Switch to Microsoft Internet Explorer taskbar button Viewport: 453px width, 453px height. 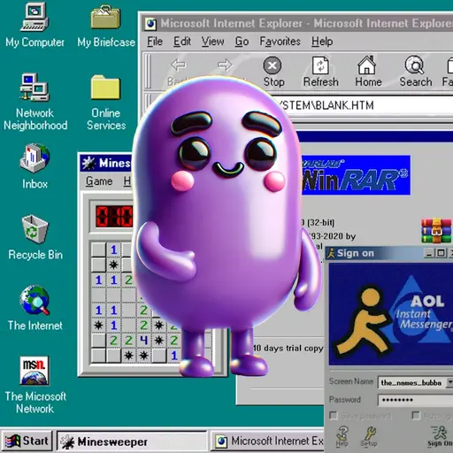[x=267, y=441]
